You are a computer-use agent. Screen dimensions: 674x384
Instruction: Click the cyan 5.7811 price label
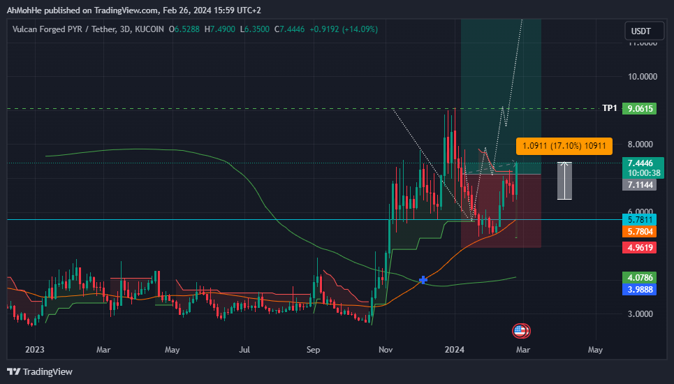click(639, 220)
